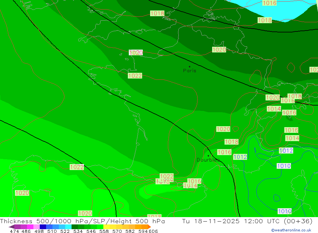This screenshot has width=318, height=233.
Task: Select the Paris city label
Action: (x=190, y=71)
